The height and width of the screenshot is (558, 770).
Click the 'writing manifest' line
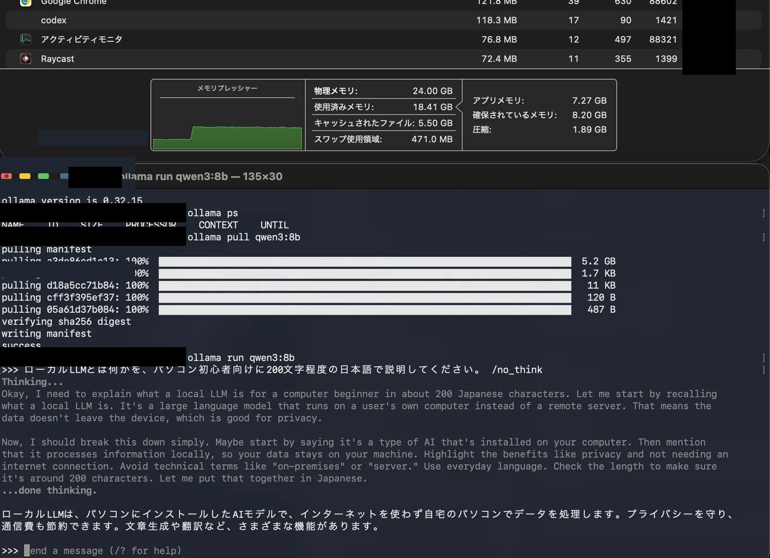pyautogui.click(x=47, y=334)
